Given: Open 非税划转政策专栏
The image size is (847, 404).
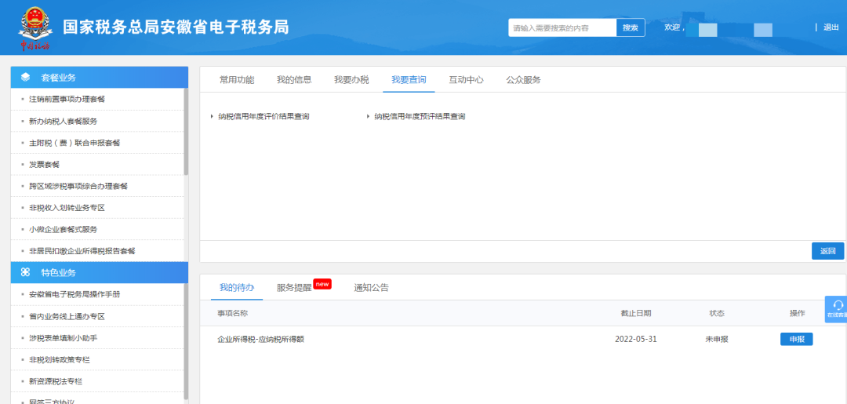Looking at the screenshot, I should (x=60, y=359).
